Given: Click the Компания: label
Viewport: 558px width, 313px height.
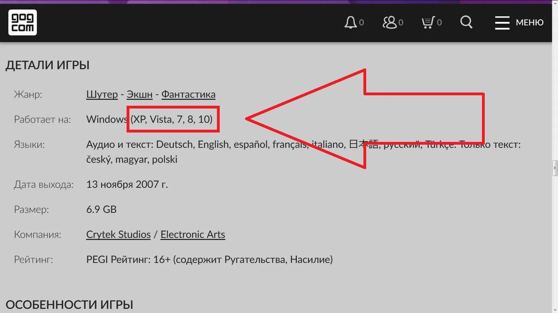Looking at the screenshot, I should (38, 234).
